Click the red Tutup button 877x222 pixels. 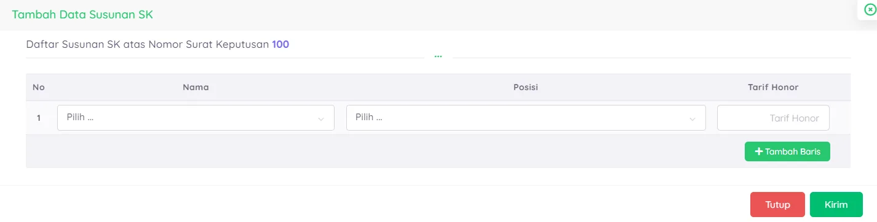click(777, 205)
